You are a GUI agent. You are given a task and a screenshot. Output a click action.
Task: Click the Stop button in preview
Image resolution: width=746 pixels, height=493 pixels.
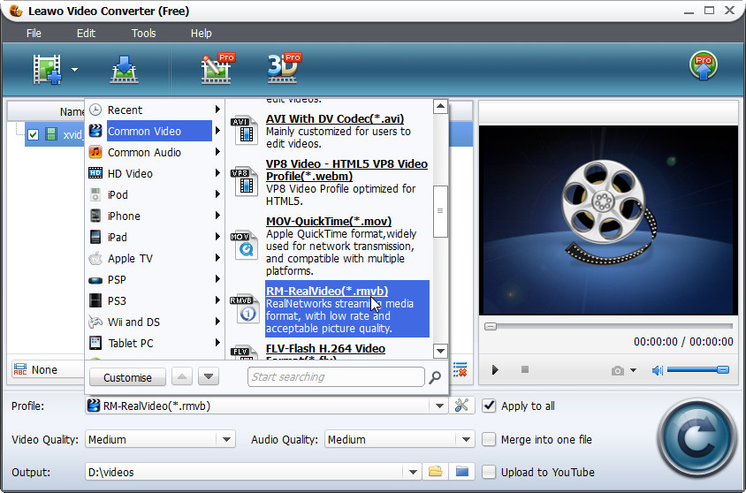pos(525,369)
